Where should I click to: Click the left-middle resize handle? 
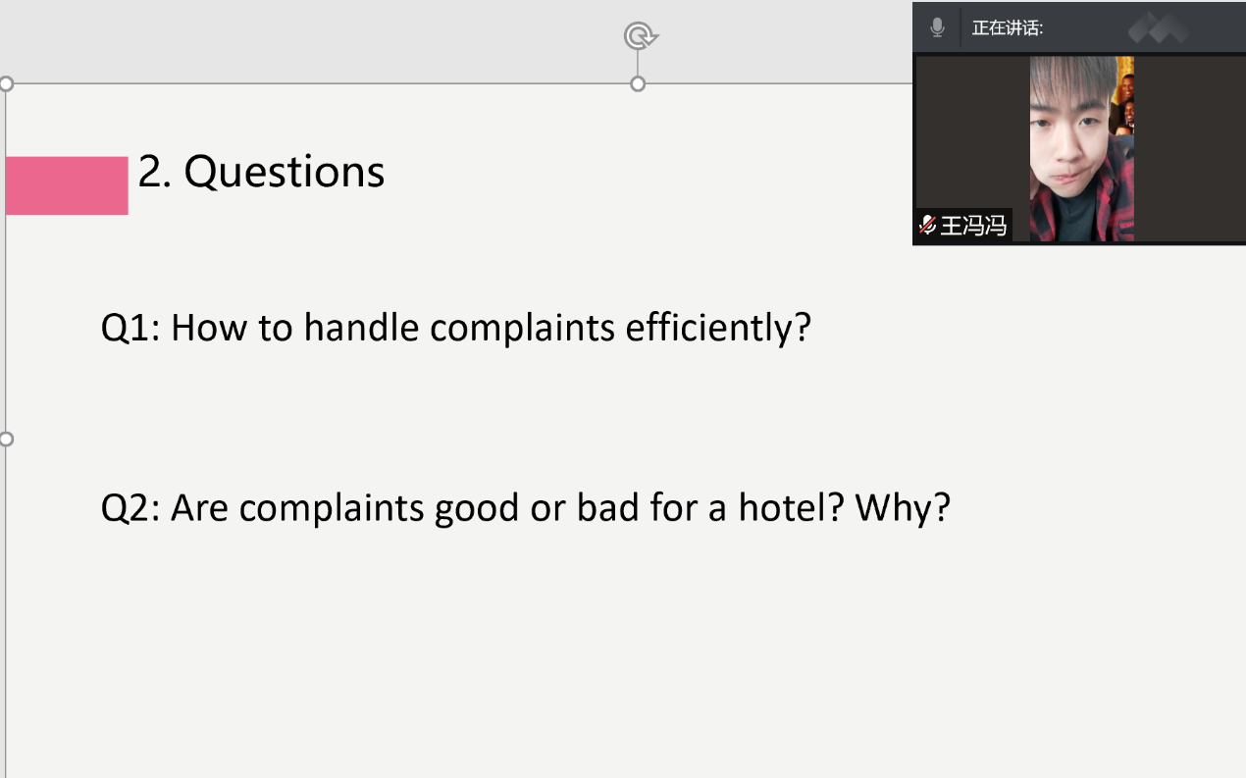coord(6,439)
